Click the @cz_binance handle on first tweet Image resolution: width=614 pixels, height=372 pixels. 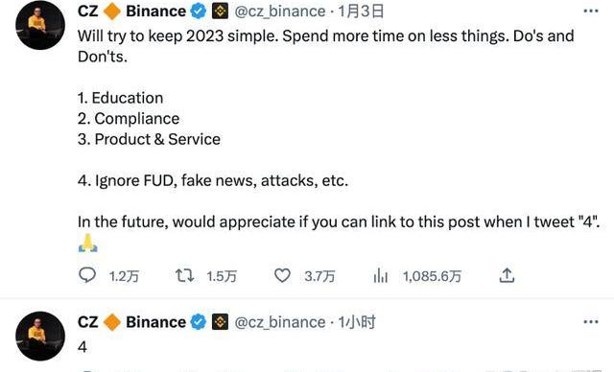[279, 12]
